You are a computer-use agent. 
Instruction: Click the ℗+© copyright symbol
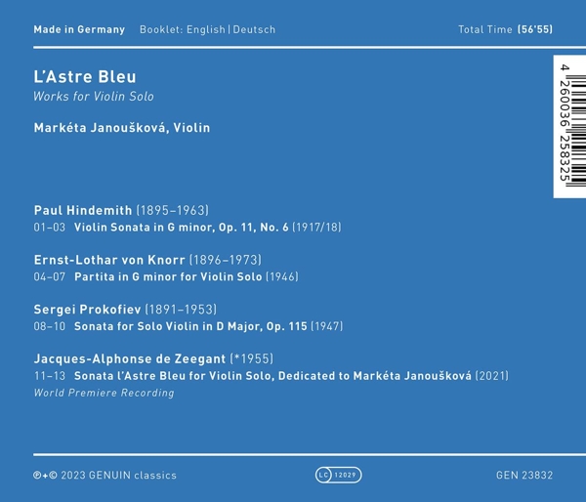pos(45,476)
